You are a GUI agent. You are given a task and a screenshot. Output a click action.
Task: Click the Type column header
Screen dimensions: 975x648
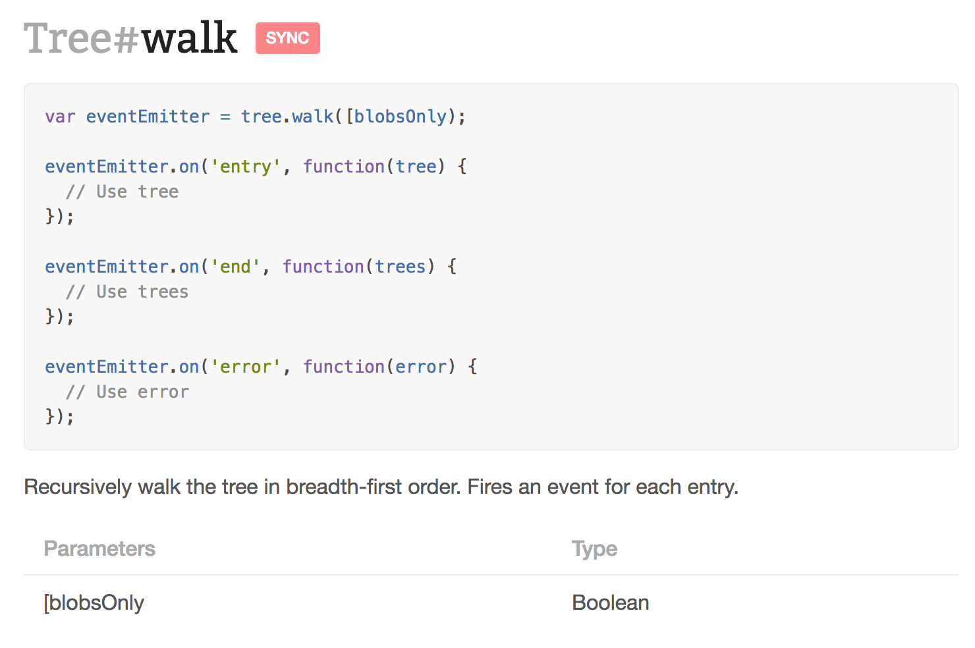[594, 549]
